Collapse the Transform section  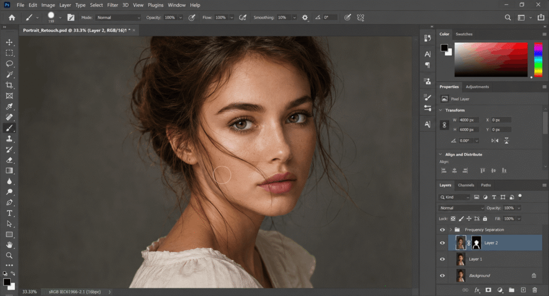[441, 110]
